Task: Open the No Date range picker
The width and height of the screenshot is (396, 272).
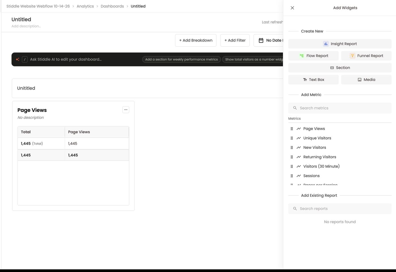Action: point(269,40)
